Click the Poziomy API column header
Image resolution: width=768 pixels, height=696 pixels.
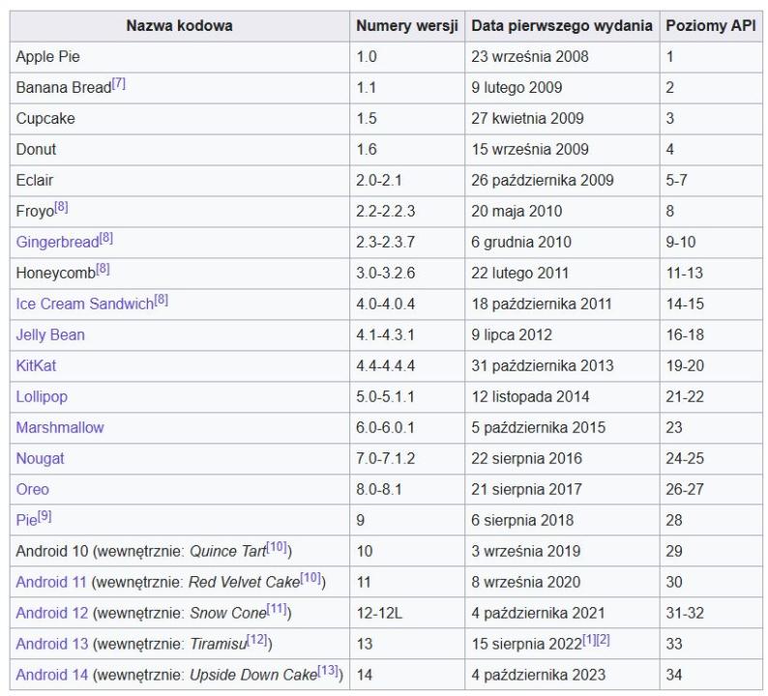click(x=711, y=26)
